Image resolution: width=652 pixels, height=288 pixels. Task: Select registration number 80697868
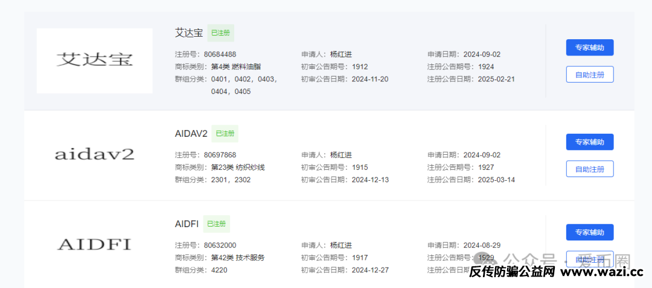pyautogui.click(x=220, y=155)
